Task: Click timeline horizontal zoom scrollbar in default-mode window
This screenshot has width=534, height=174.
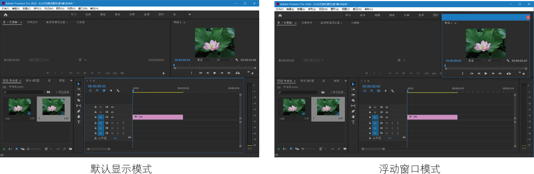Action: [x=98, y=149]
